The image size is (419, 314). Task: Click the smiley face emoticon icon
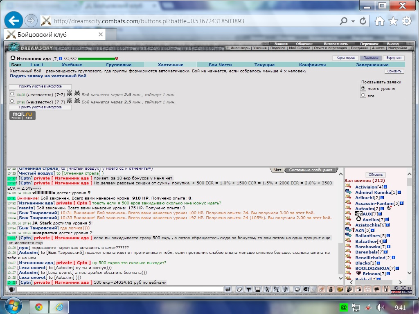(x=297, y=289)
